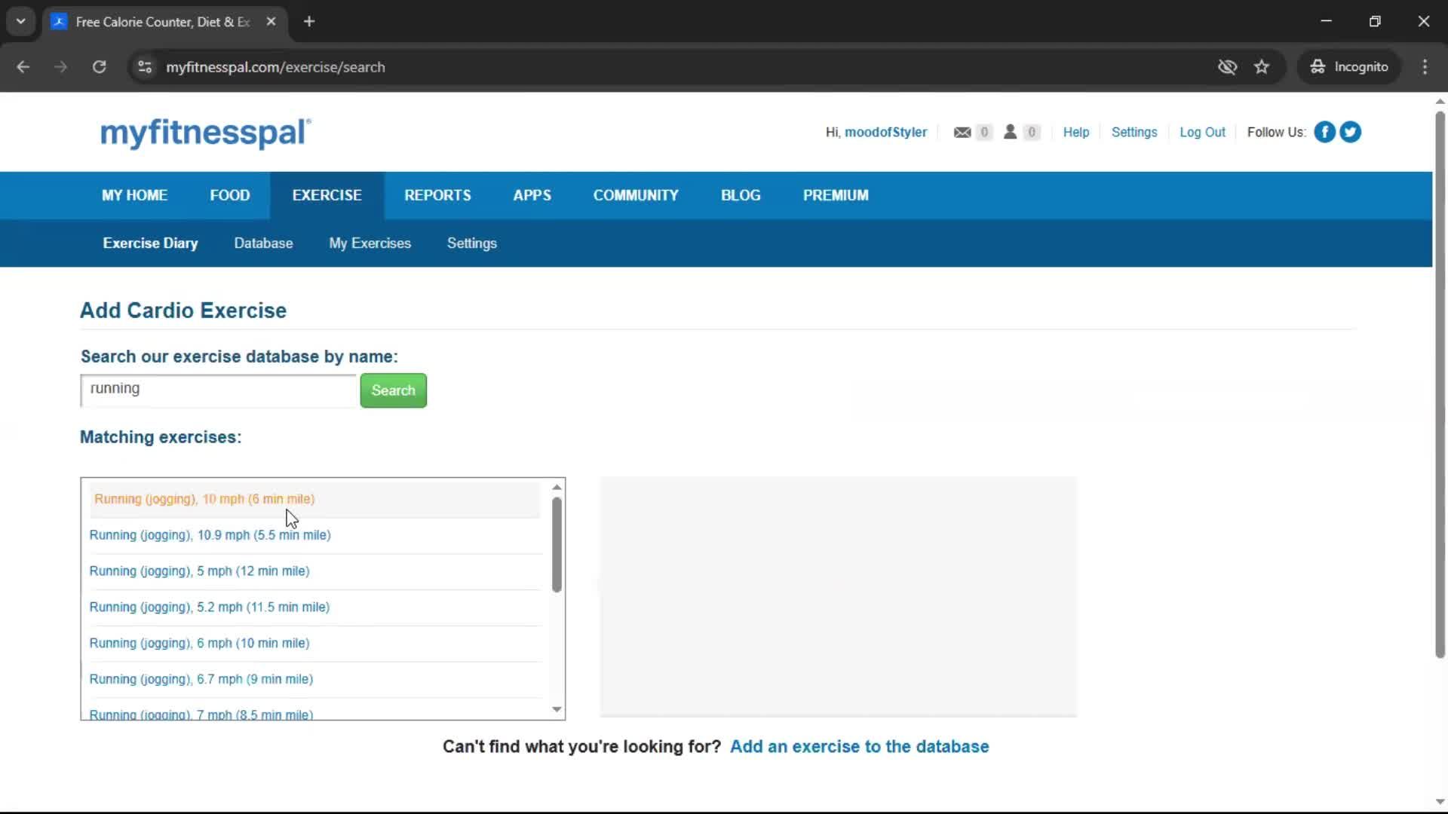Click the page scroll-up arrow

1440,101
